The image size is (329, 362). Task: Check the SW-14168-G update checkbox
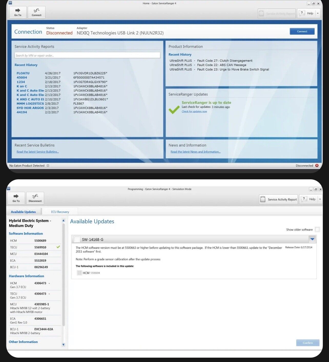(77, 239)
